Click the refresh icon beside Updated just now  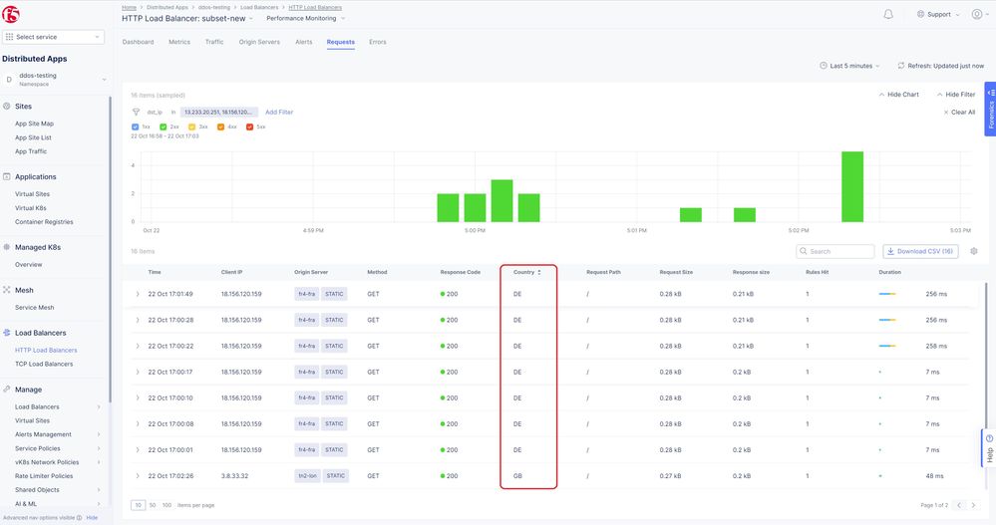[x=901, y=66]
